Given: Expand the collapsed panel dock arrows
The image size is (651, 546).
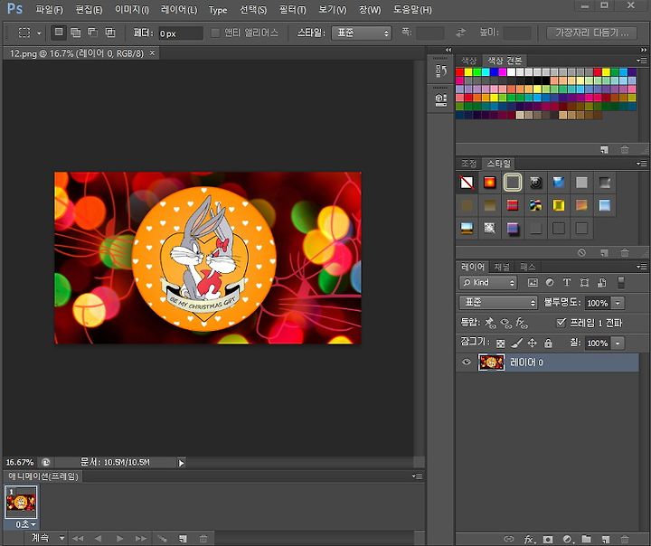Looking at the screenshot, I should pos(448,50).
